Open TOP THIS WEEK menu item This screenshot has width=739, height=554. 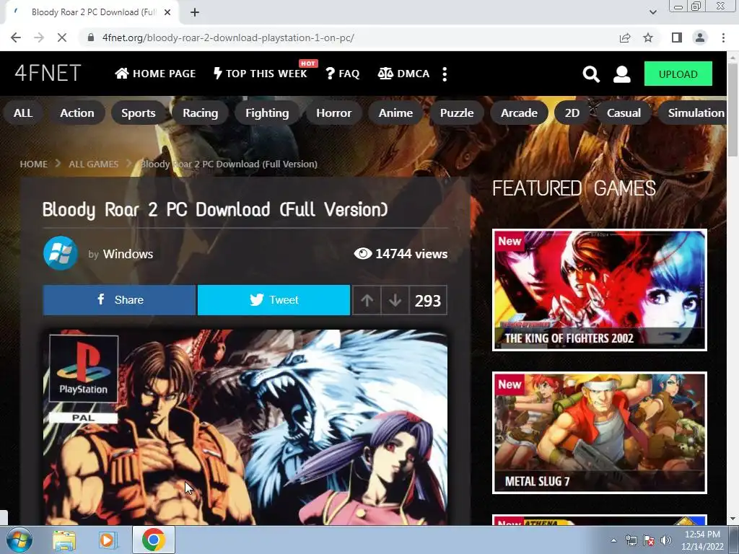coord(260,74)
